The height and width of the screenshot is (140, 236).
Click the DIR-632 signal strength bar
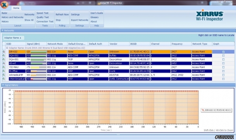pos(38,52)
